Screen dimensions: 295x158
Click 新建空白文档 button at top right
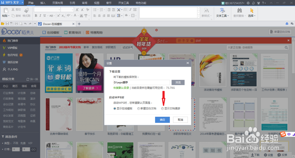[280, 32]
